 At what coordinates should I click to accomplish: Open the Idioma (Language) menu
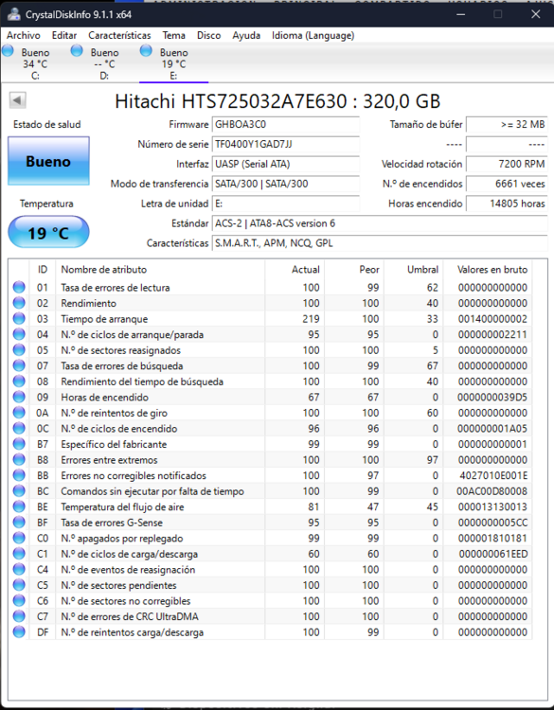(x=313, y=35)
